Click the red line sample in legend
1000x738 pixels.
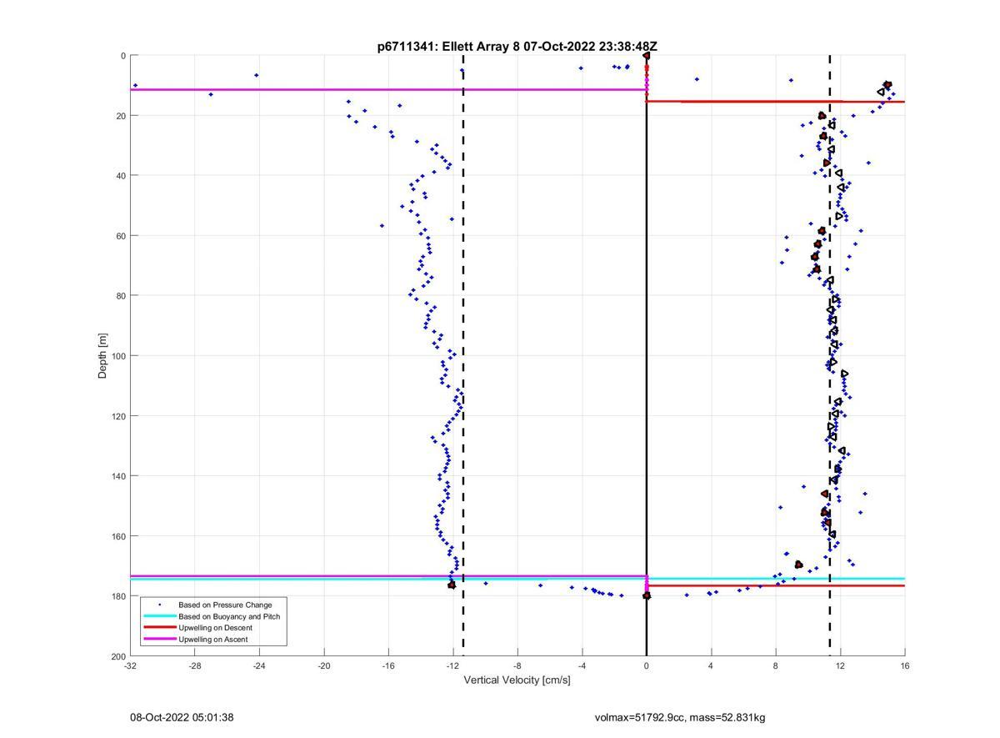click(159, 628)
